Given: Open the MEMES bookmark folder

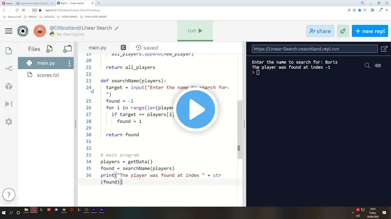Looking at the screenshot, I should 30,17.
